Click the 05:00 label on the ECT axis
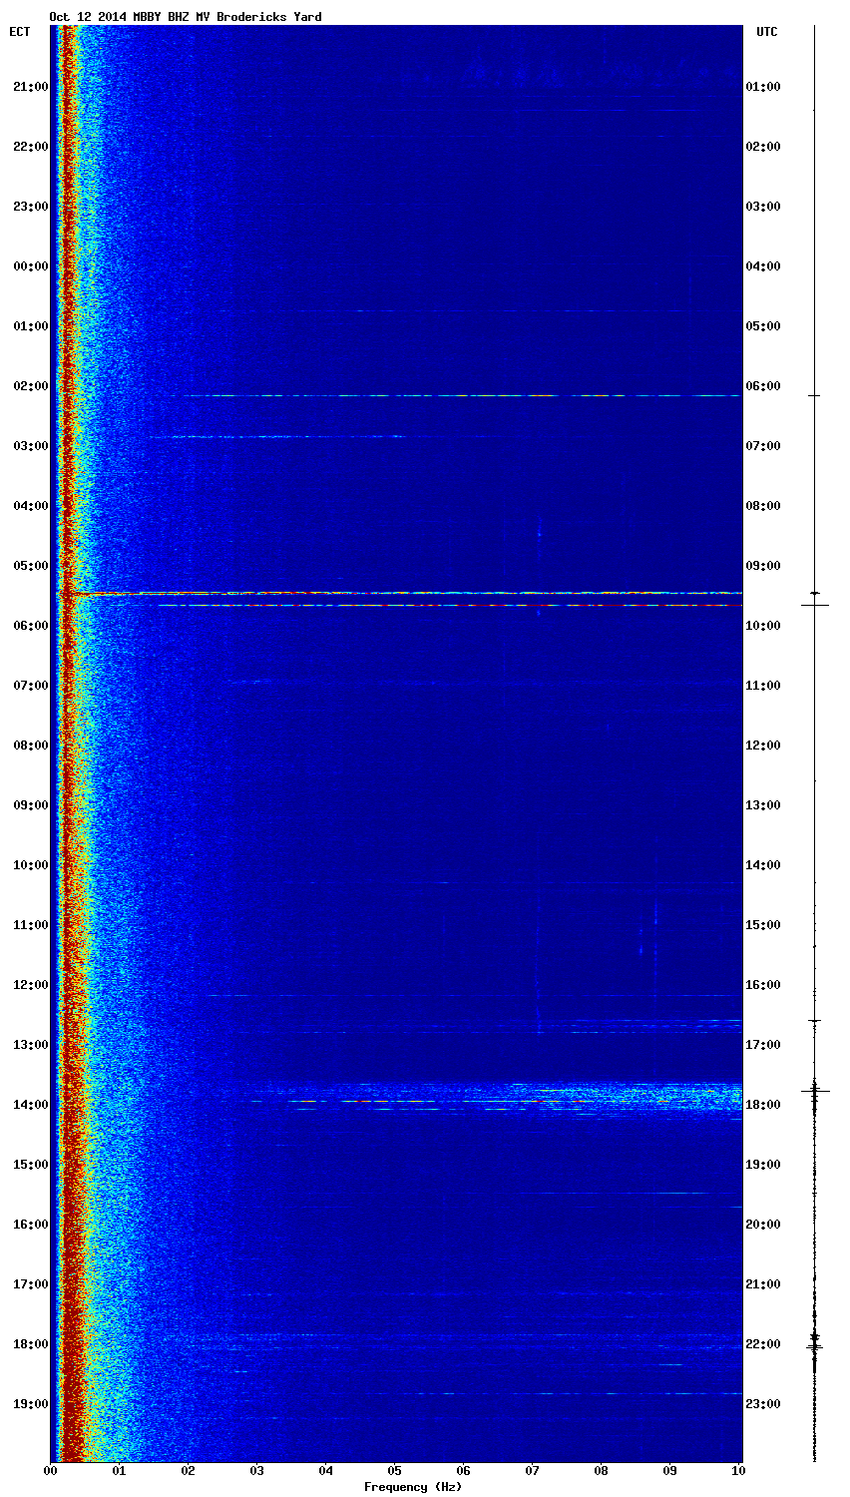850x1497 pixels. coord(30,566)
